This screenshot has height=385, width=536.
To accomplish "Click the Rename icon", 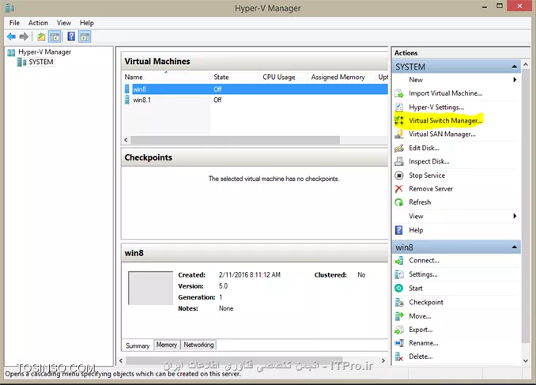I will pos(399,343).
